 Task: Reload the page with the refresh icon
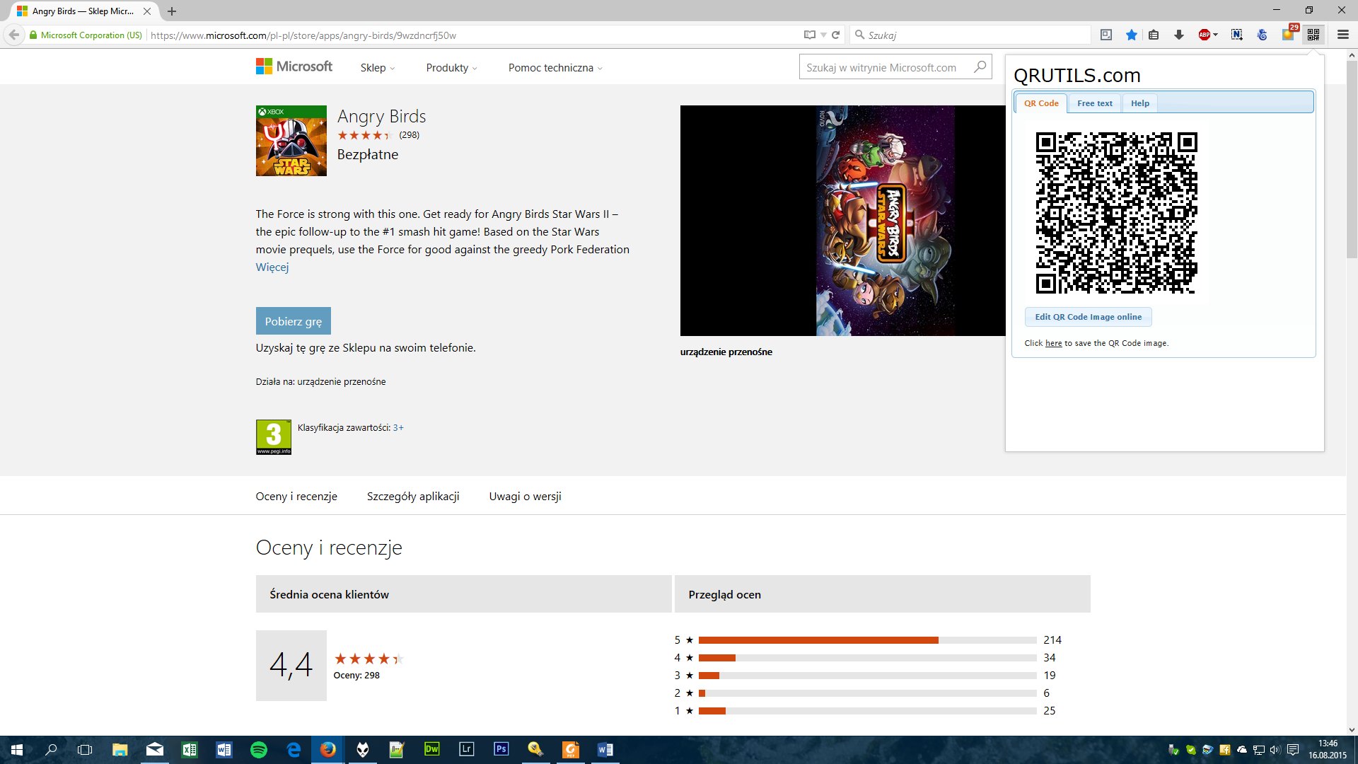[836, 35]
